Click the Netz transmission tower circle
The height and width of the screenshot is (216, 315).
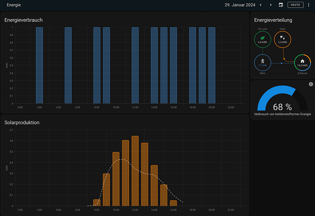pyautogui.click(x=262, y=63)
